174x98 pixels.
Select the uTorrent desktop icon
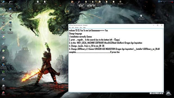(3, 51)
